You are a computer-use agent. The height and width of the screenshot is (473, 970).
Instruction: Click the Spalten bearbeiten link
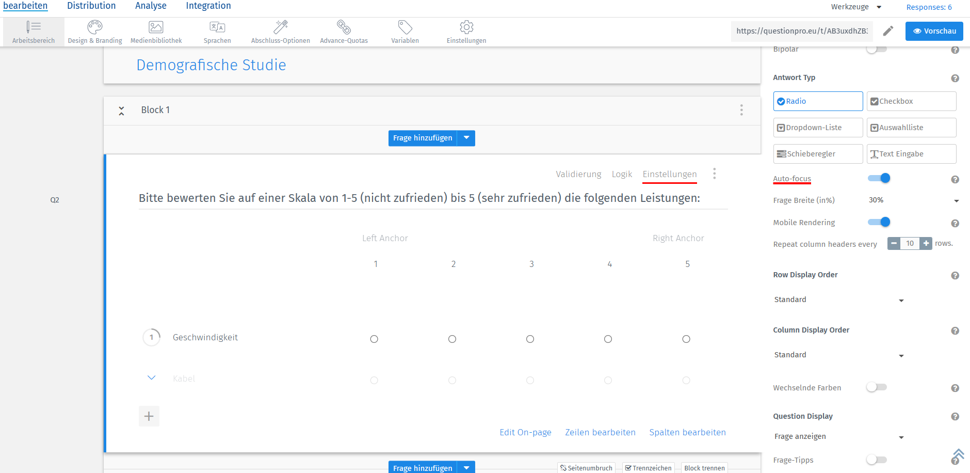tap(687, 432)
